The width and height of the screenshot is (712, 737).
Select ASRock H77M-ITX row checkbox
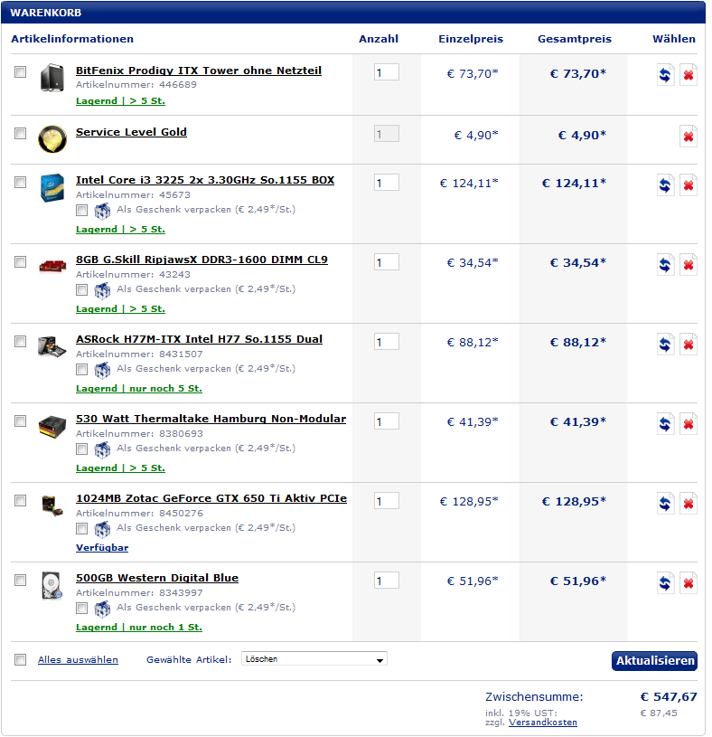20,341
